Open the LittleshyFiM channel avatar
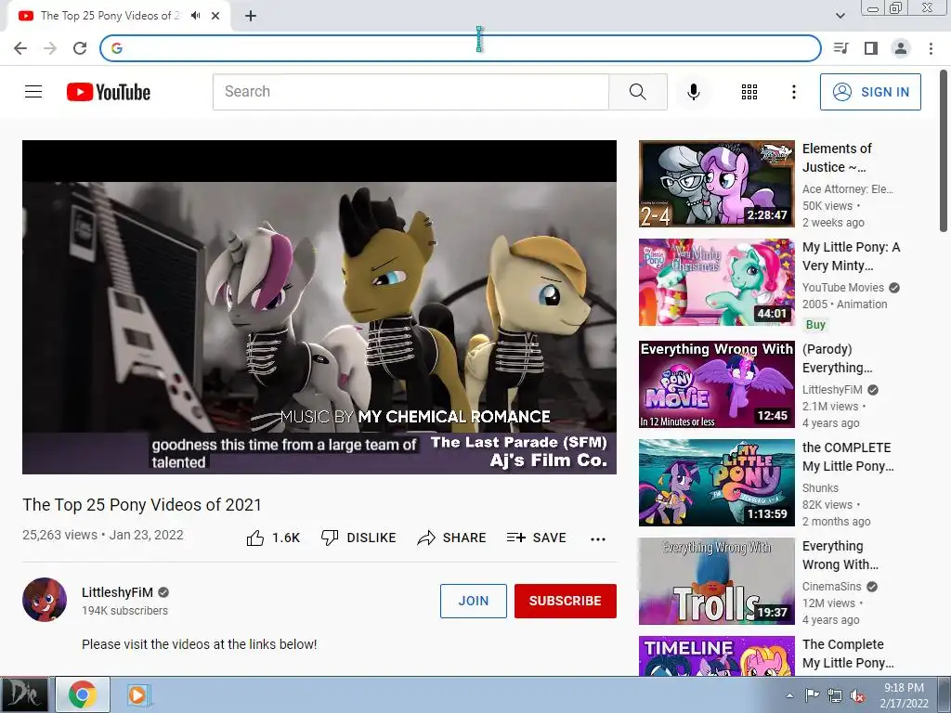The image size is (951, 713). (45, 600)
